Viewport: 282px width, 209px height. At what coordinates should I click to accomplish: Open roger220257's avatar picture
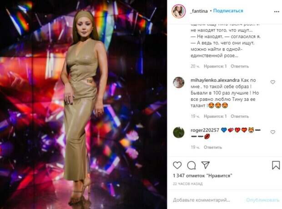[x=179, y=132]
